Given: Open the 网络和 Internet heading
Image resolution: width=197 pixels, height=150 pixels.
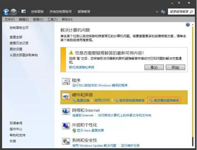Looking at the screenshot, I should (x=86, y=110).
